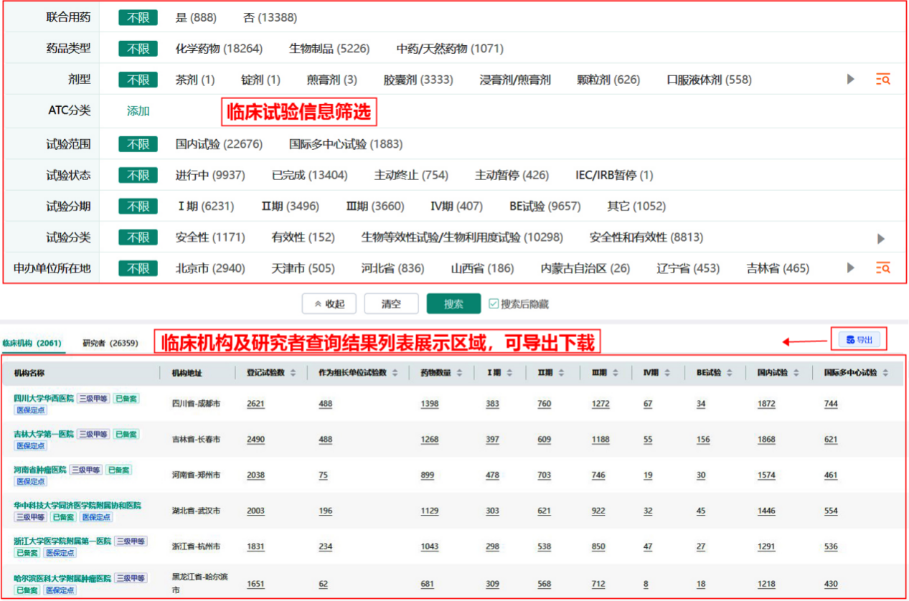Sort by 药物数量 column sort icon
The width and height of the screenshot is (909, 601).
coord(458,373)
